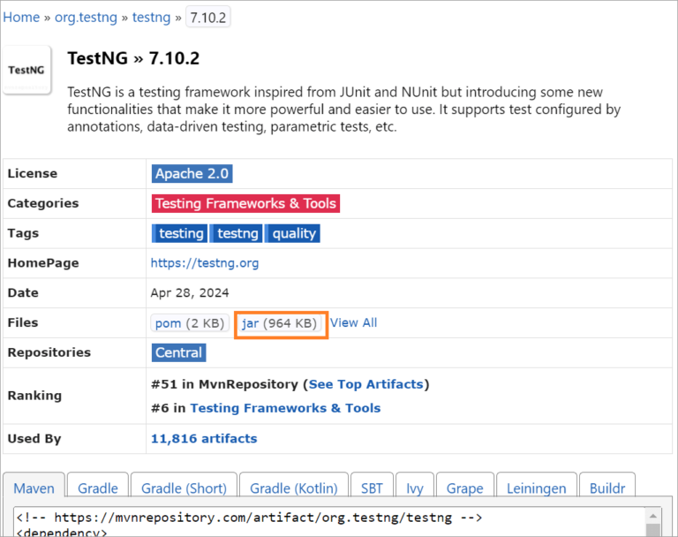The width and height of the screenshot is (678, 537).
Task: Visit https://testng.org homepage link
Action: [x=205, y=263]
